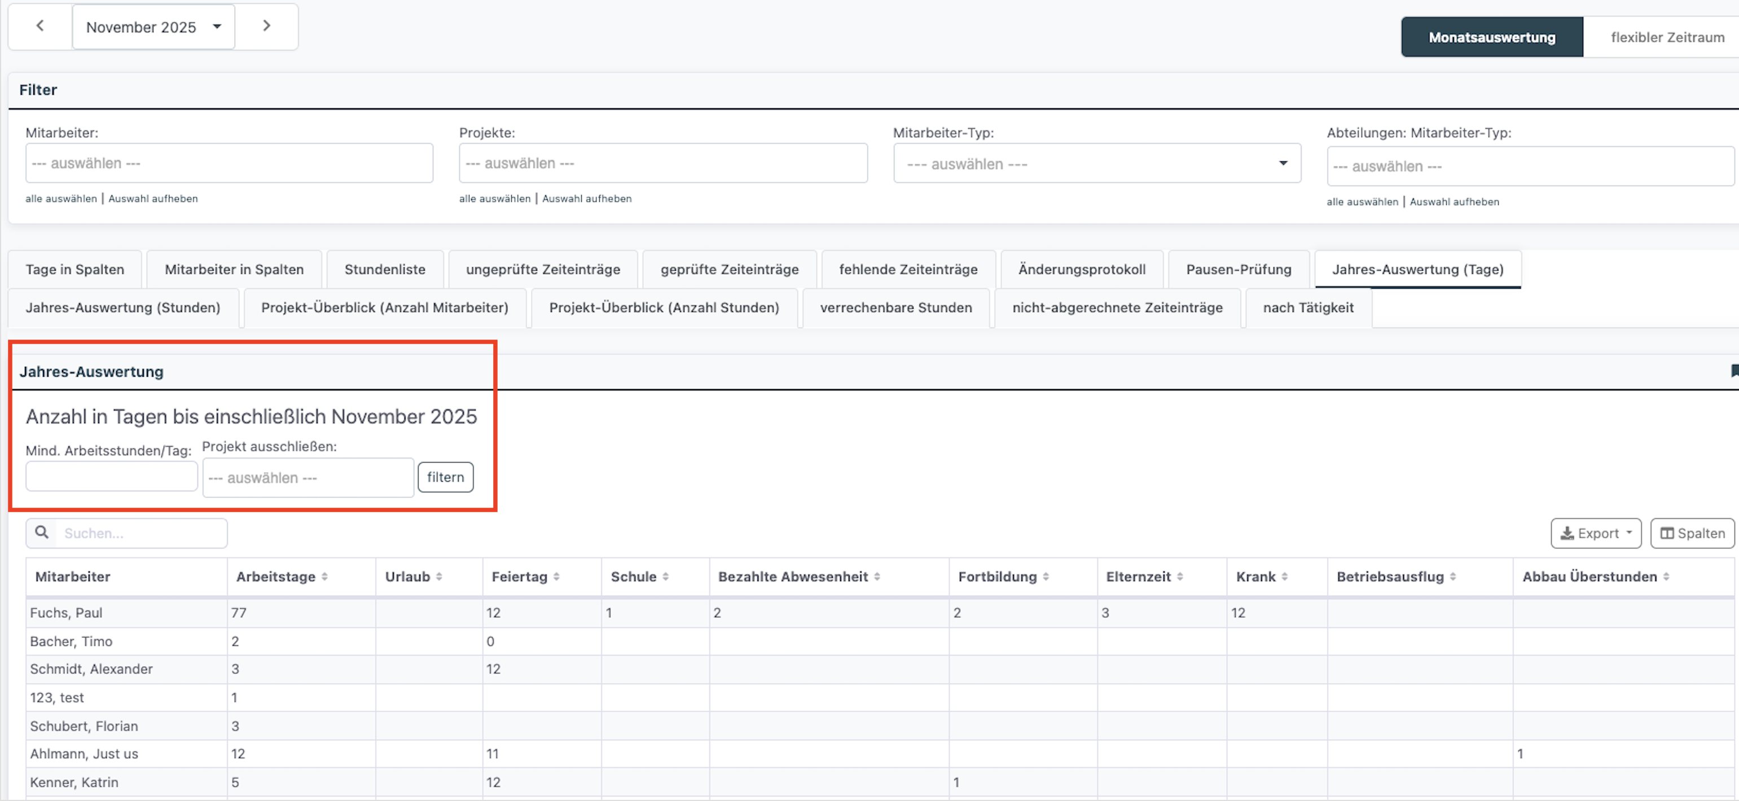
Task: Open the Pausen-Prüfung tab
Action: tap(1238, 269)
